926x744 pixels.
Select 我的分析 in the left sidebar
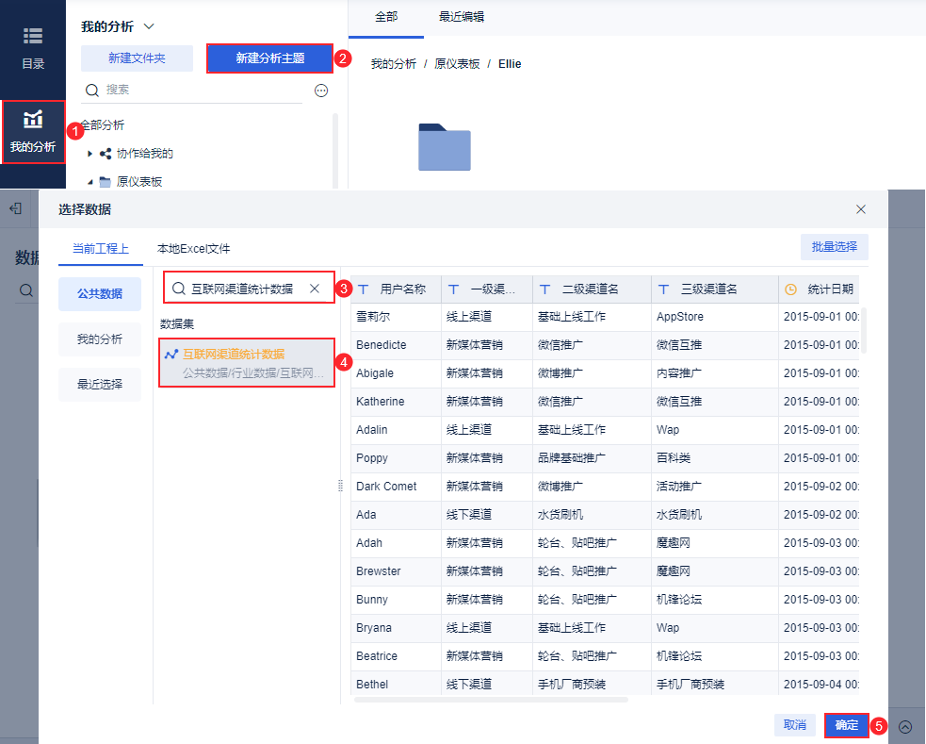pyautogui.click(x=33, y=132)
